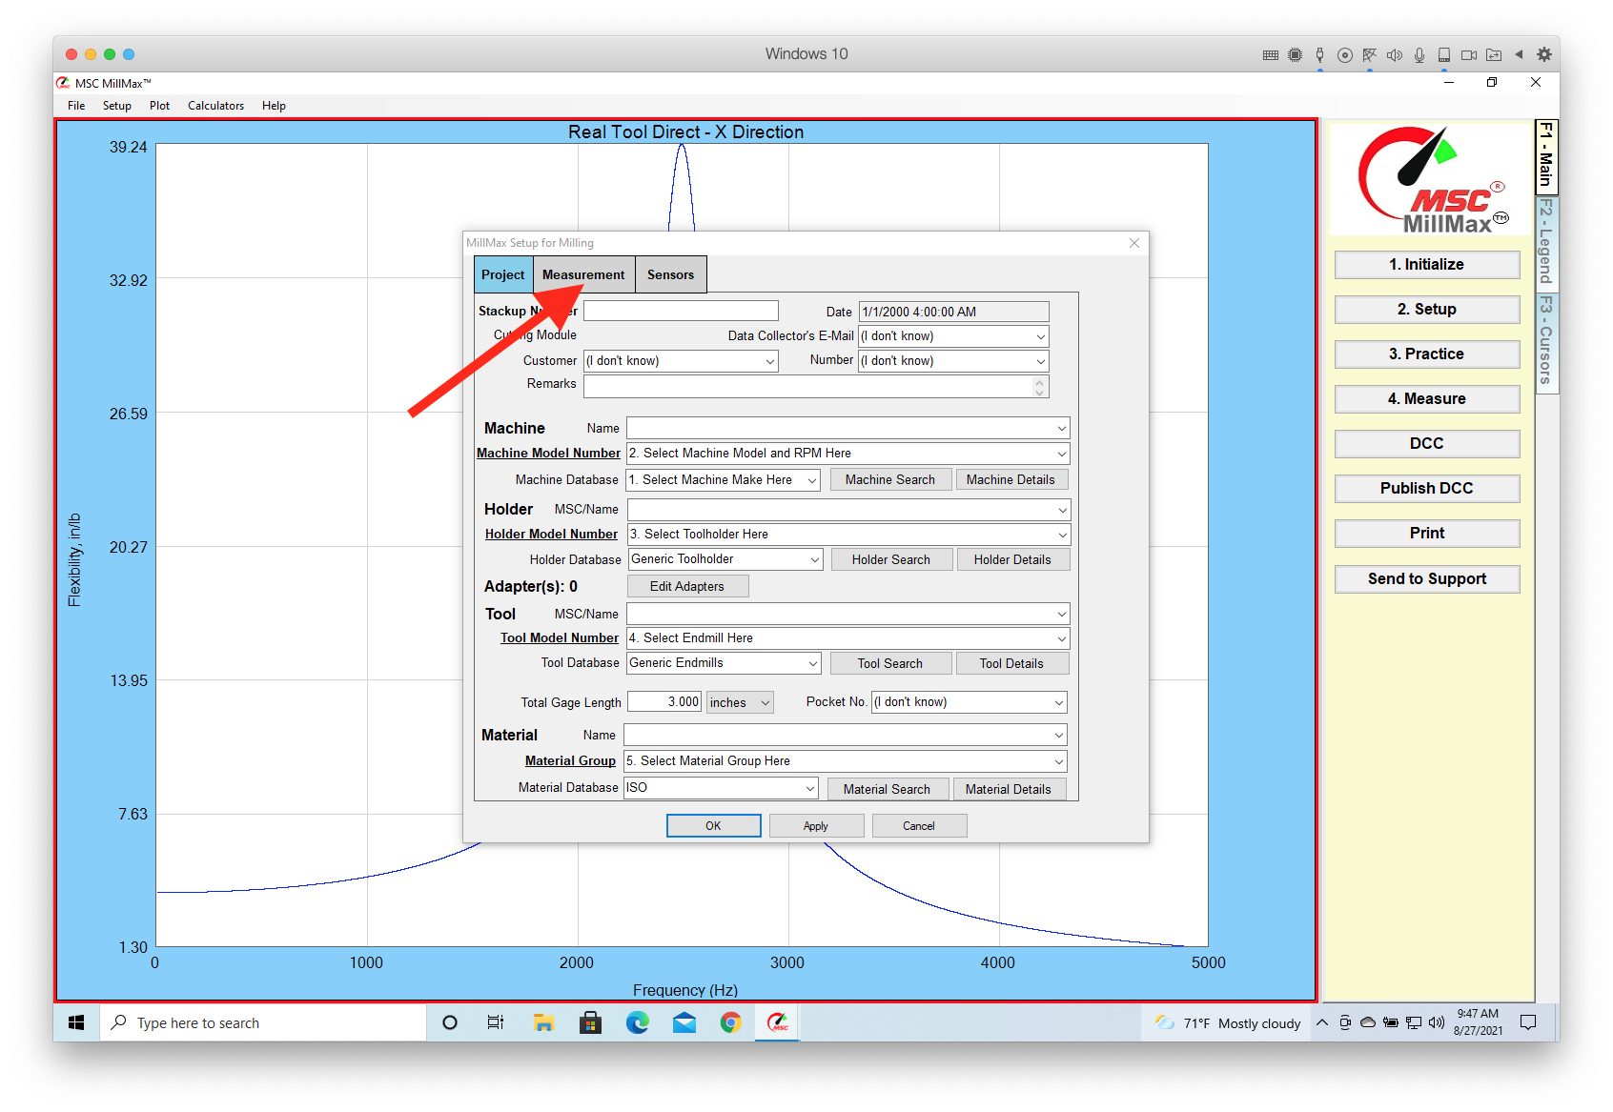Click the volume icon in system tray
1613x1112 pixels.
tap(1437, 1022)
